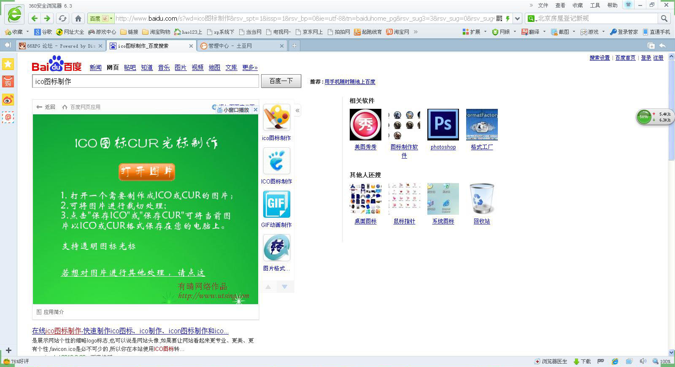Click the page vertical scrollbar thumb

[672, 111]
